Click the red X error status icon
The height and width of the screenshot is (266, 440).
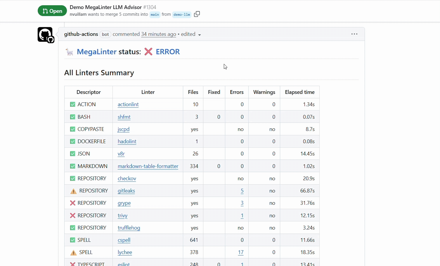coord(148,52)
